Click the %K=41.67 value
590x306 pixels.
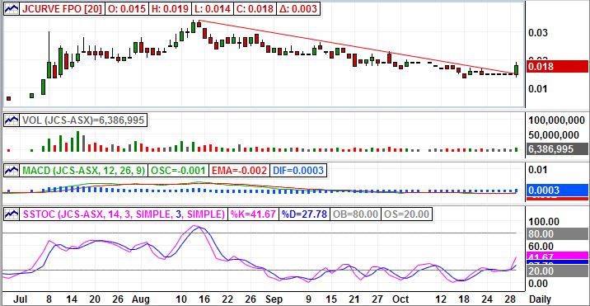coord(253,214)
